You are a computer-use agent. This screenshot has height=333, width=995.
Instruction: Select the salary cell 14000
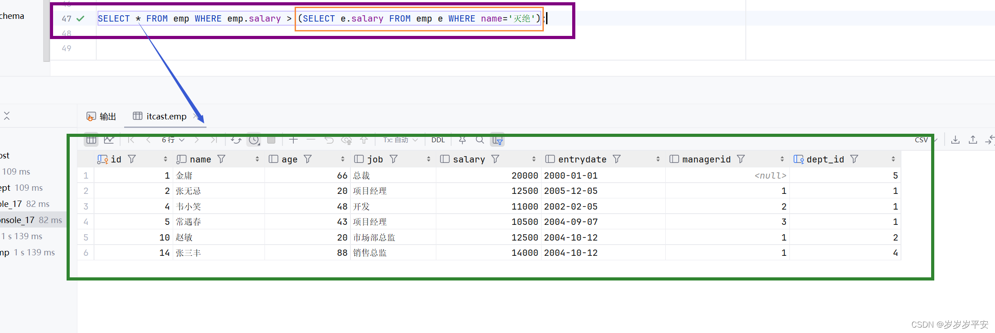489,253
